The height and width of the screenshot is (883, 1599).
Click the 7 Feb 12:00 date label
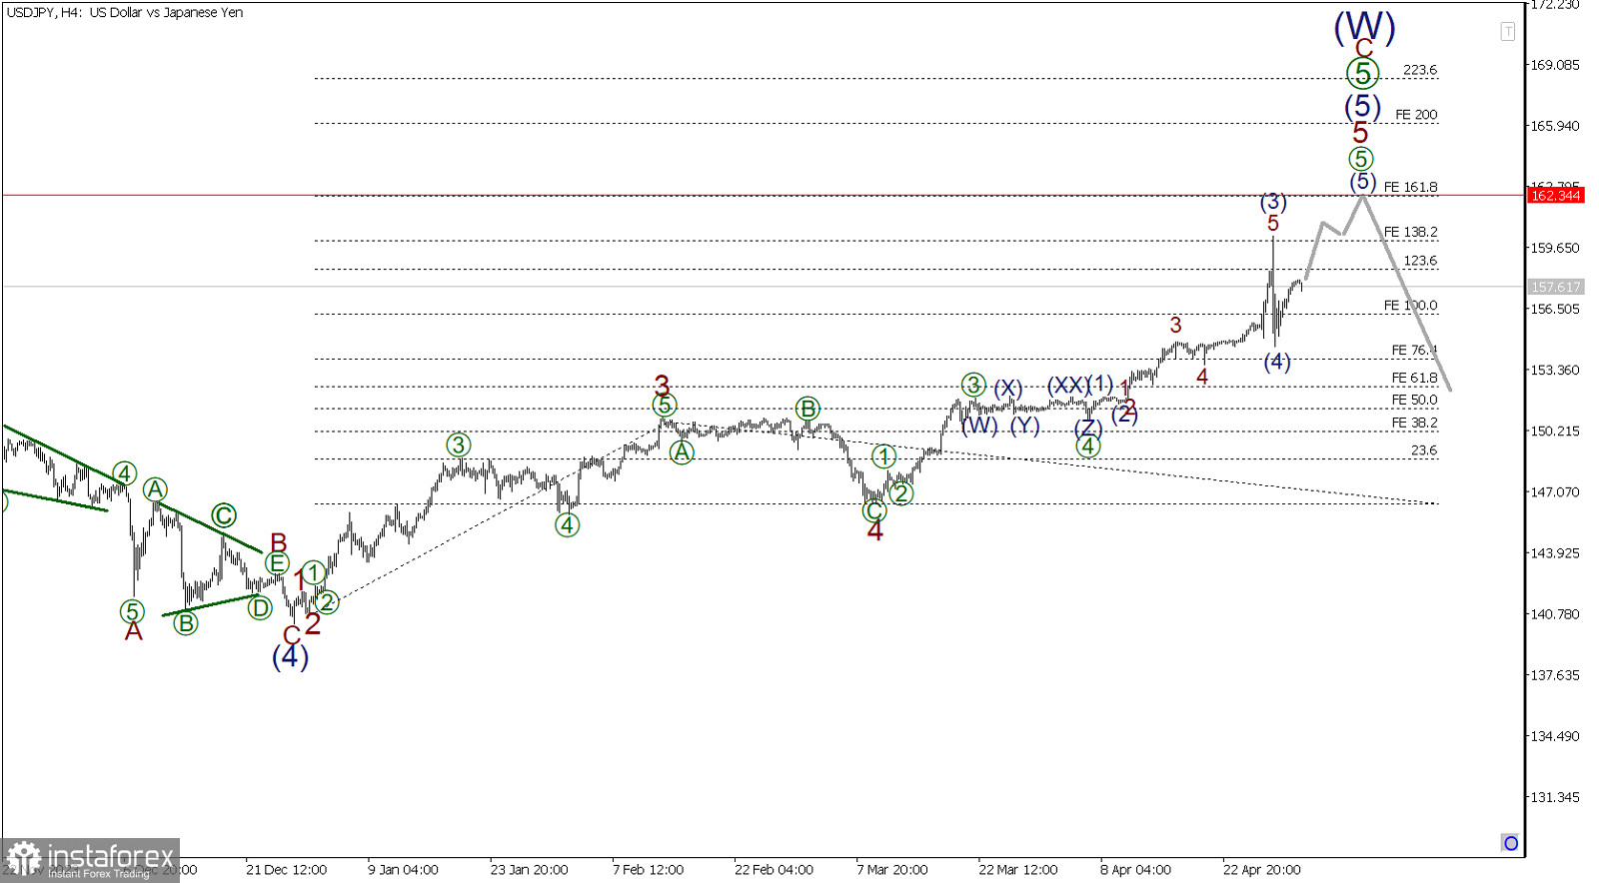(x=648, y=869)
